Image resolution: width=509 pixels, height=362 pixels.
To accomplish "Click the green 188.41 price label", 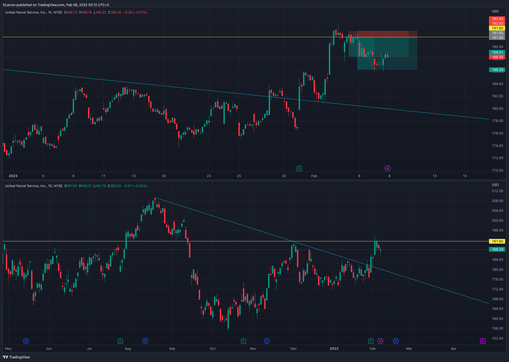I will click(497, 52).
